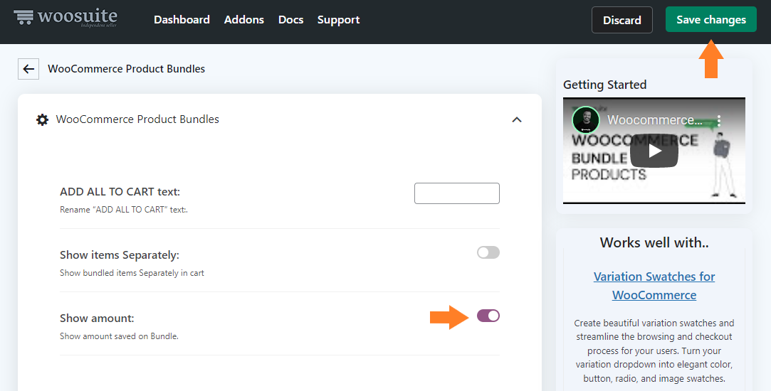This screenshot has width=771, height=391.
Task: Open Variation Swatches for WooCommerce link
Action: [x=654, y=286]
